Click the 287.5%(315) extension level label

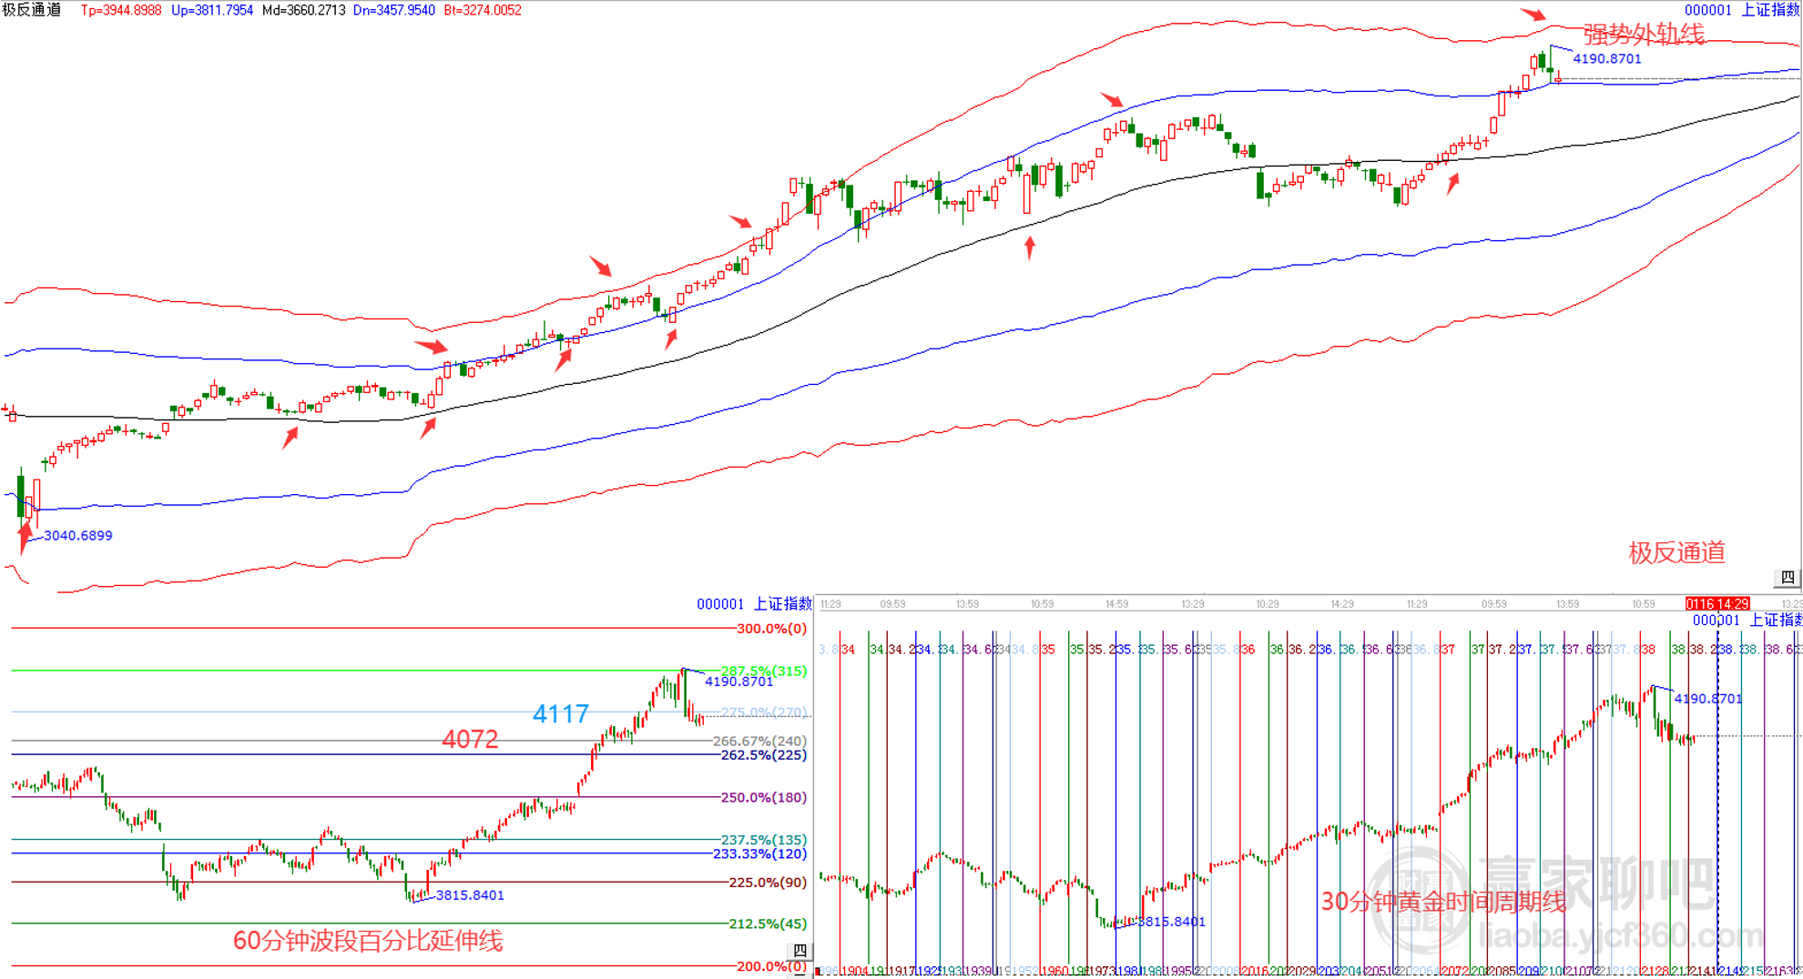coord(763,671)
